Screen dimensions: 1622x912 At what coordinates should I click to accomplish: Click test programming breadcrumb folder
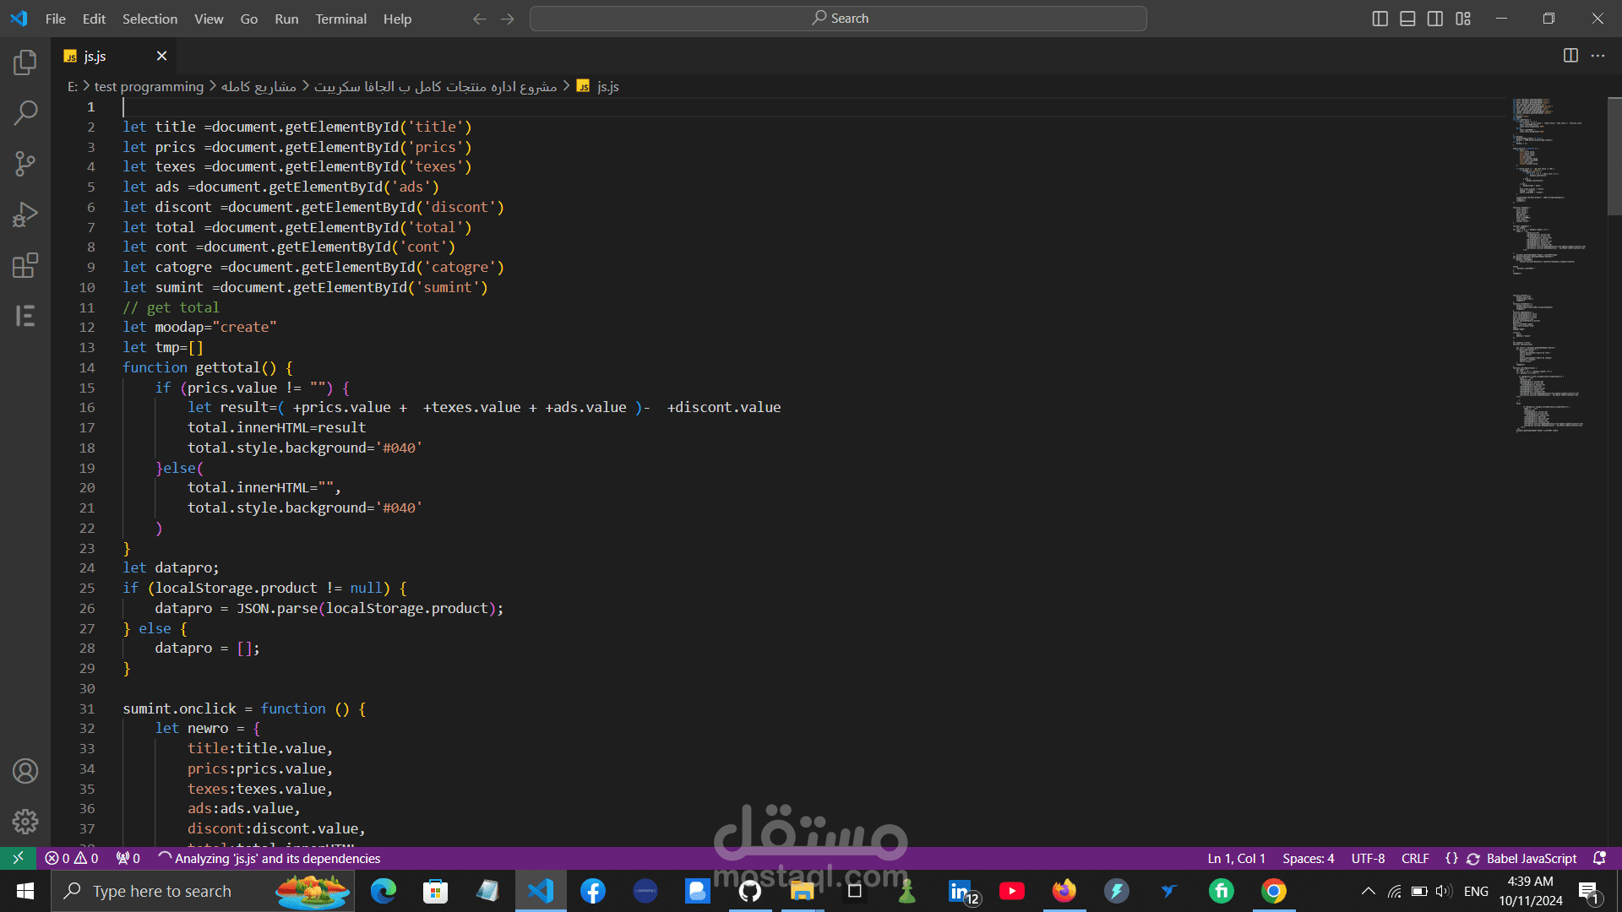149,86
